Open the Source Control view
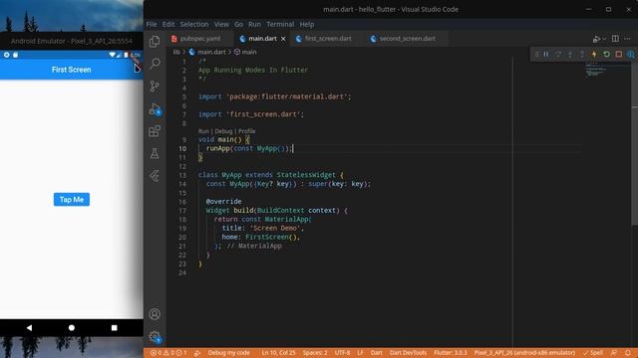The image size is (638, 358). pyautogui.click(x=155, y=86)
